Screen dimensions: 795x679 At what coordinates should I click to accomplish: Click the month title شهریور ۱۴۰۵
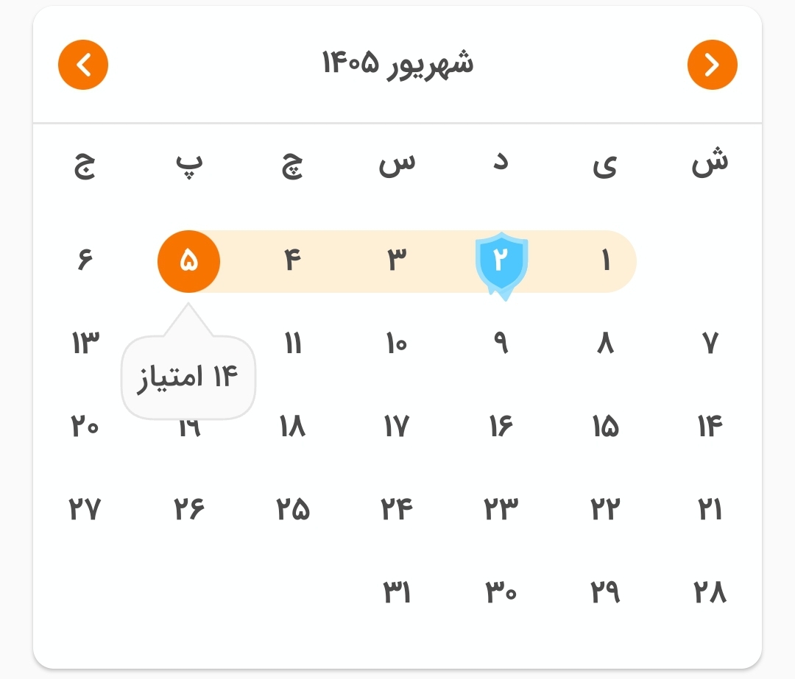coord(398,64)
